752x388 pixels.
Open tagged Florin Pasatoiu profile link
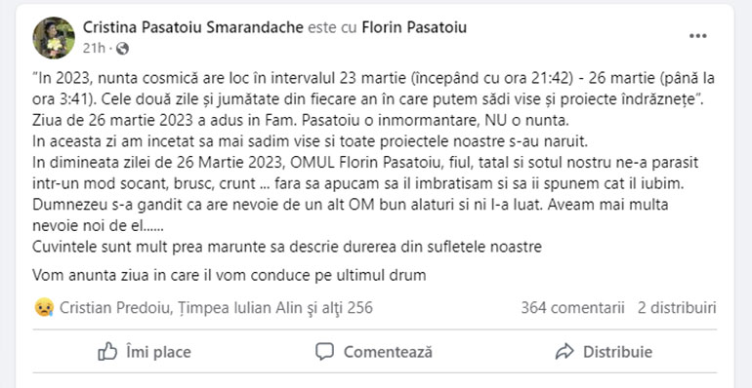pyautogui.click(x=414, y=27)
